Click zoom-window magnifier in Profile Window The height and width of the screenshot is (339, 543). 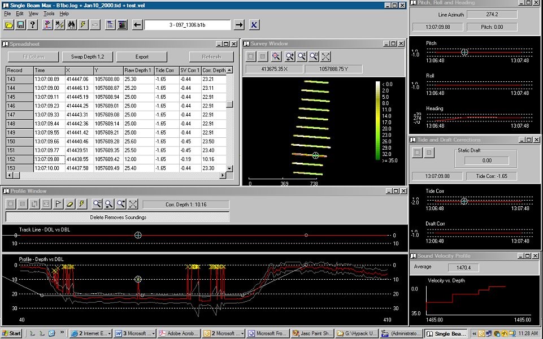(x=97, y=204)
